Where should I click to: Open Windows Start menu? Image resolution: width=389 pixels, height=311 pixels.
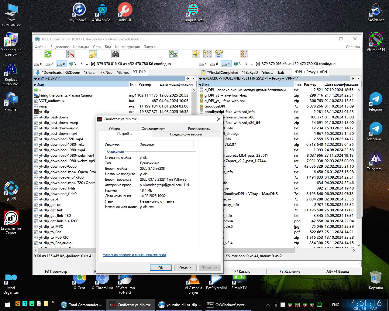coord(7,305)
